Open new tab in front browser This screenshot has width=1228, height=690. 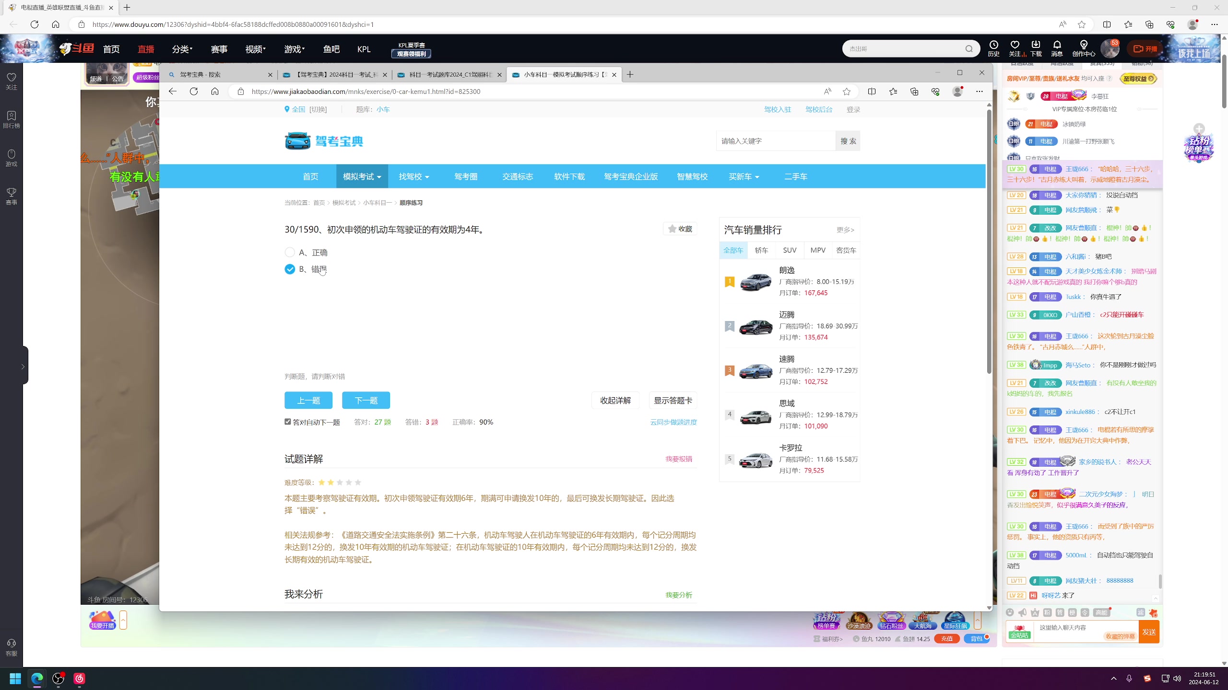630,74
